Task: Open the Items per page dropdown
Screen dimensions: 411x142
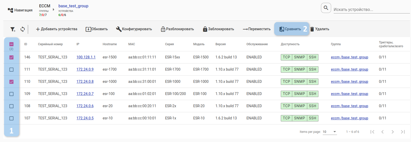Action: point(330,132)
